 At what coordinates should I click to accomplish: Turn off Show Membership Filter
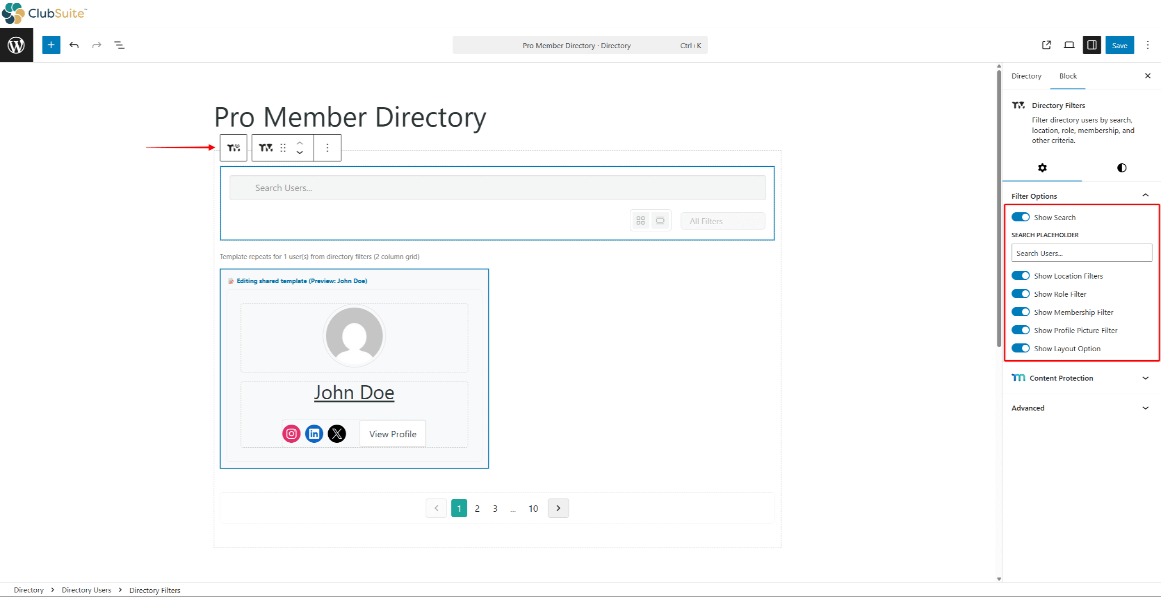[x=1021, y=312]
